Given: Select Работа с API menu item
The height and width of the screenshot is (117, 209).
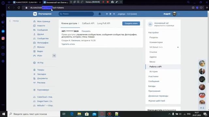Looking at the screenshot, I should pos(163,67).
